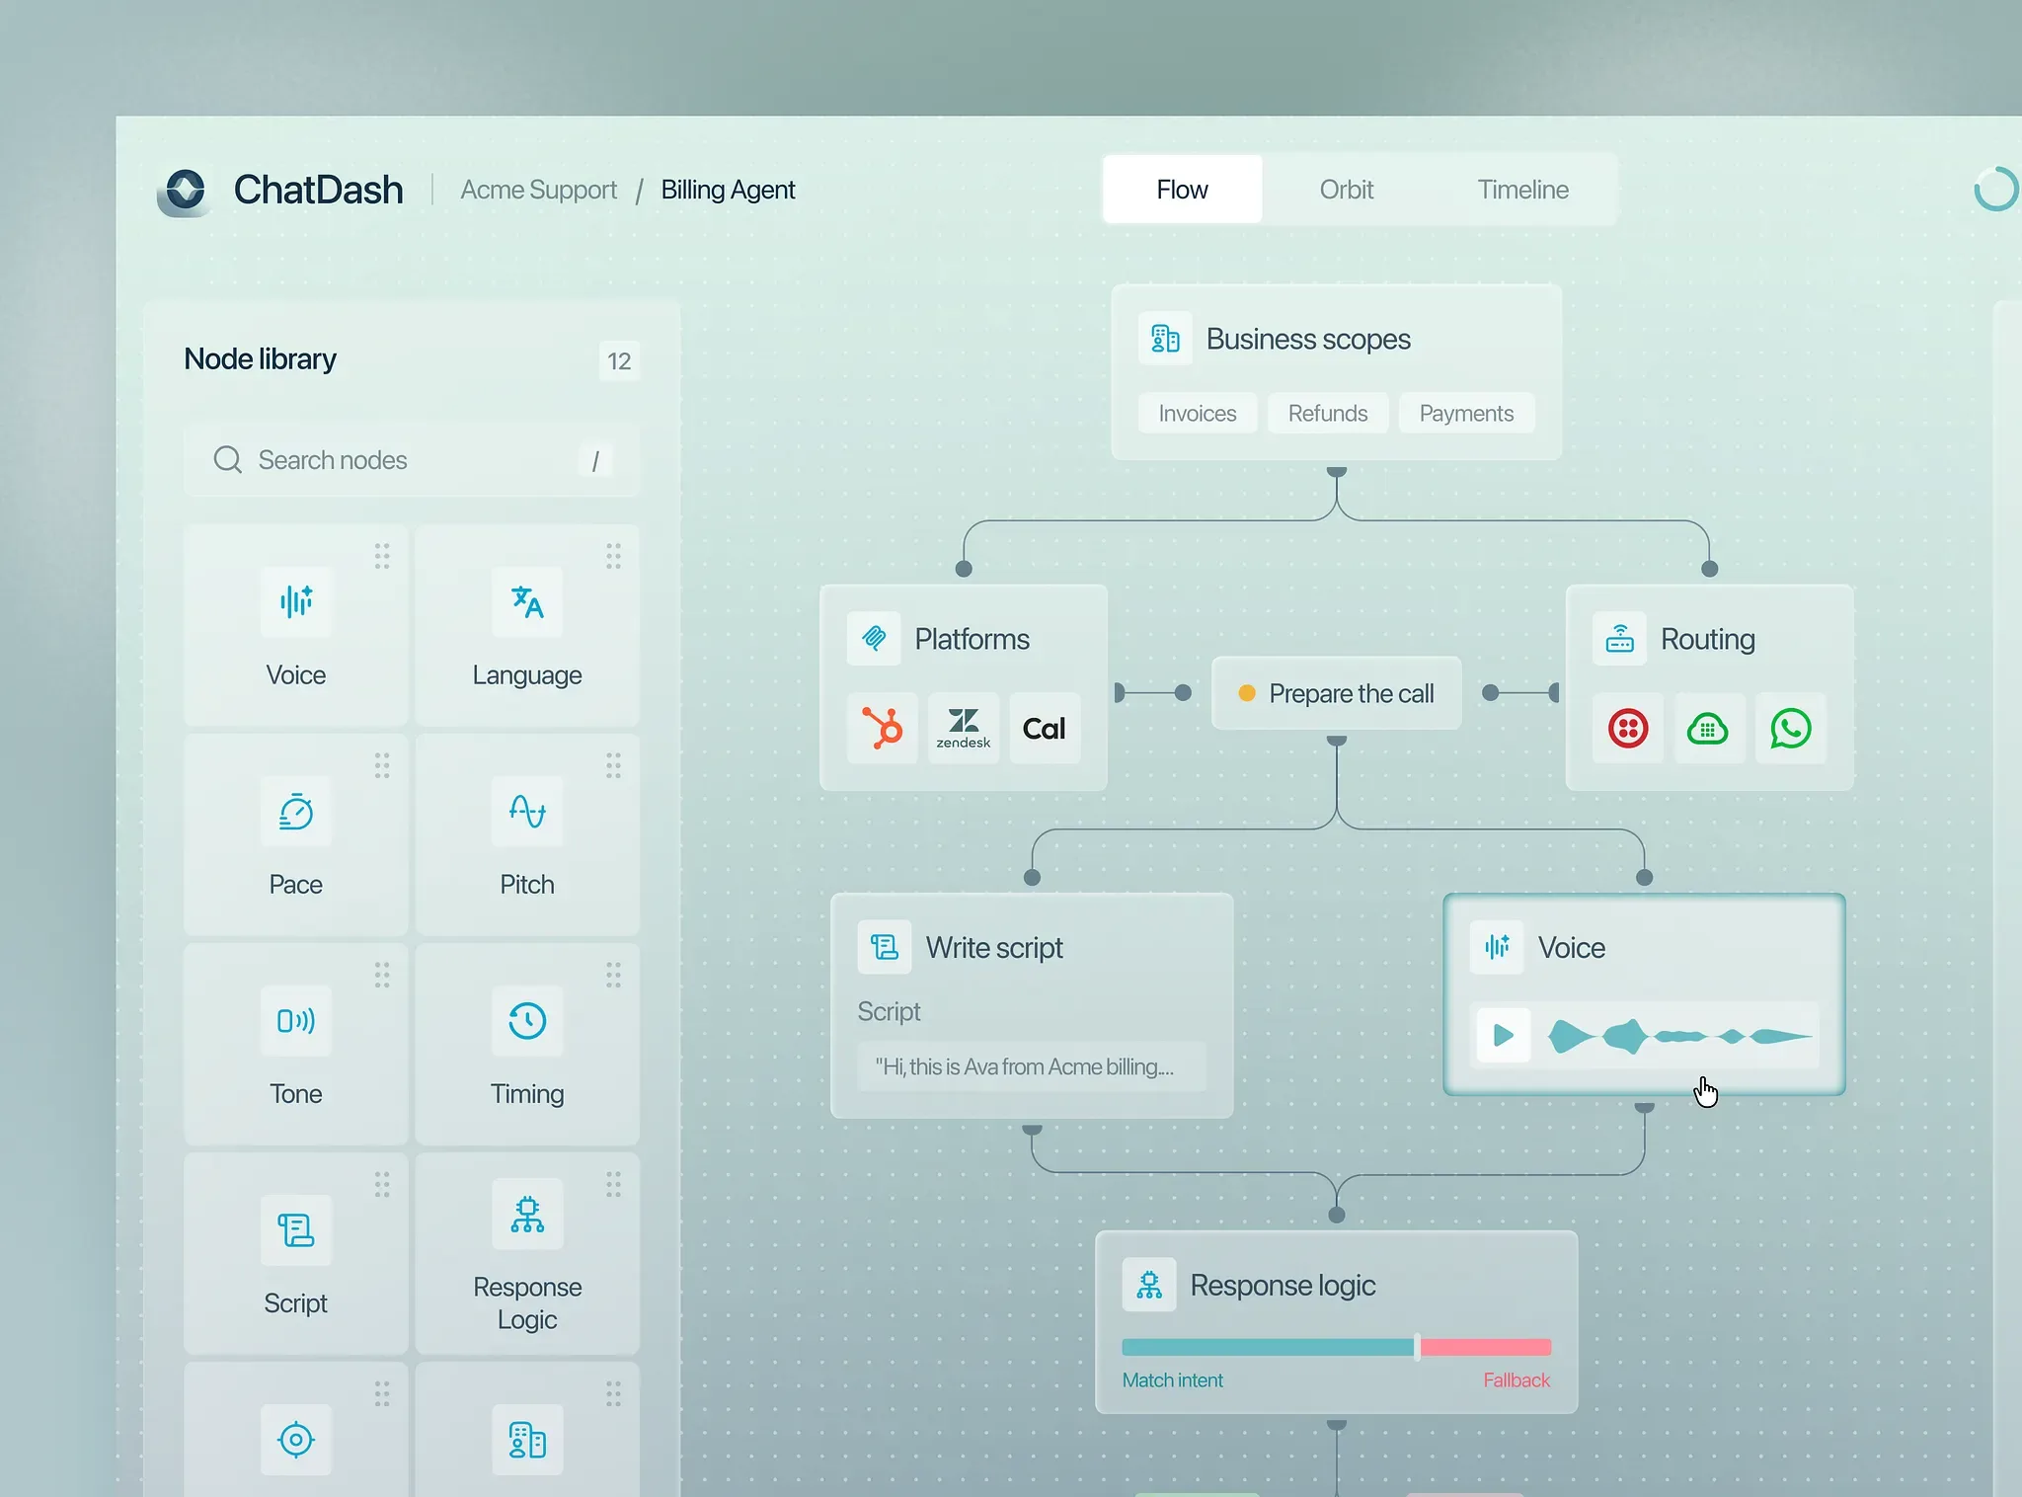2022x1497 pixels.
Task: Click the loading spinner at top right
Action: [x=1996, y=189]
